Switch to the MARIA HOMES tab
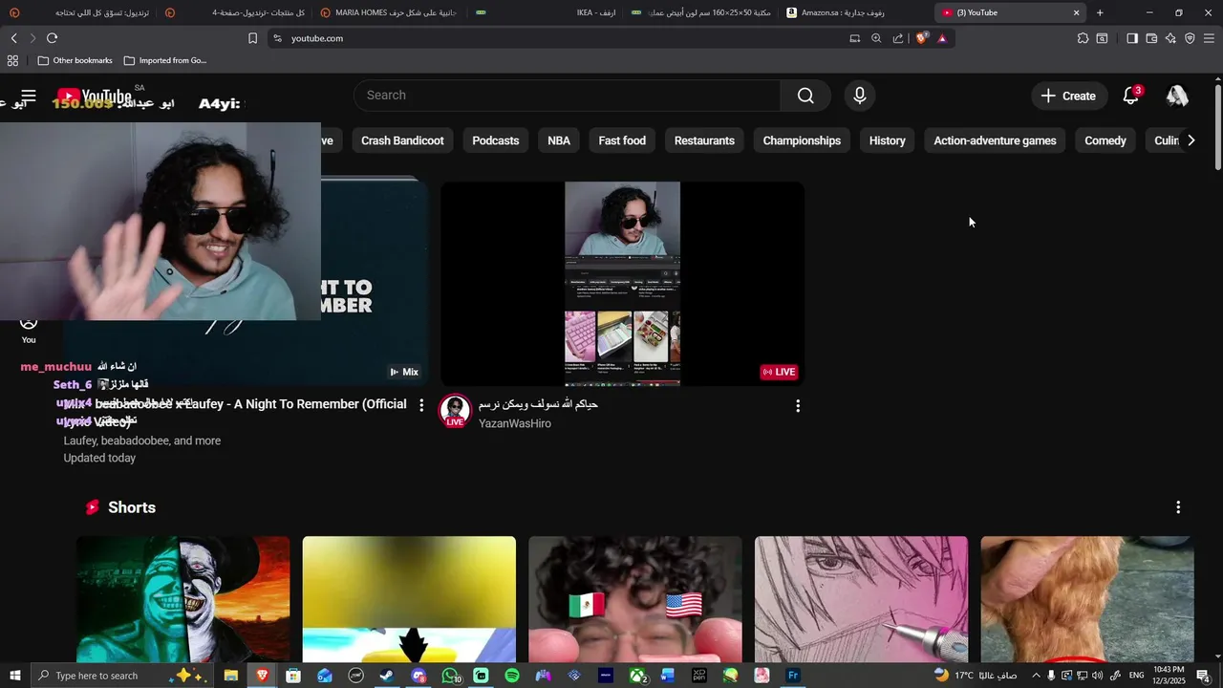 point(389,12)
